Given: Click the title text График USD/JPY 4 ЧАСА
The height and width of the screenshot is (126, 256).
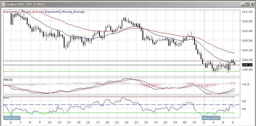Looking at the screenshot, I should (x=25, y=4).
